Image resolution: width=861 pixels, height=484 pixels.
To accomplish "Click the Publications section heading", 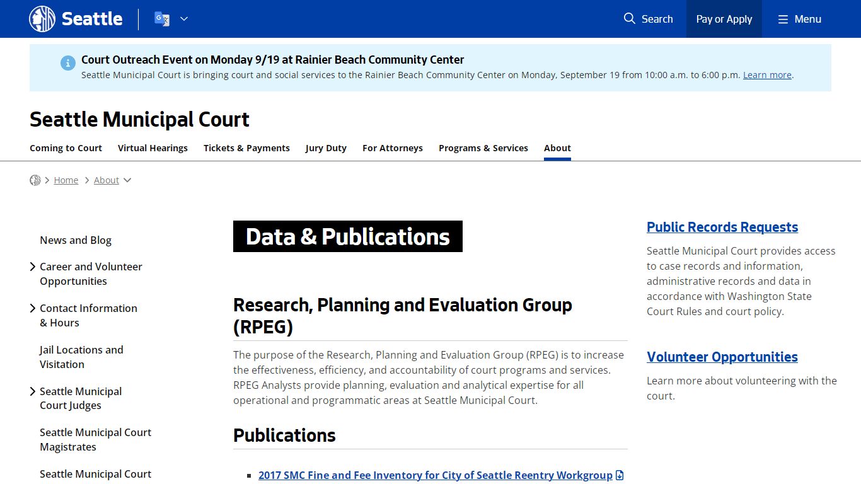I will (x=284, y=435).
